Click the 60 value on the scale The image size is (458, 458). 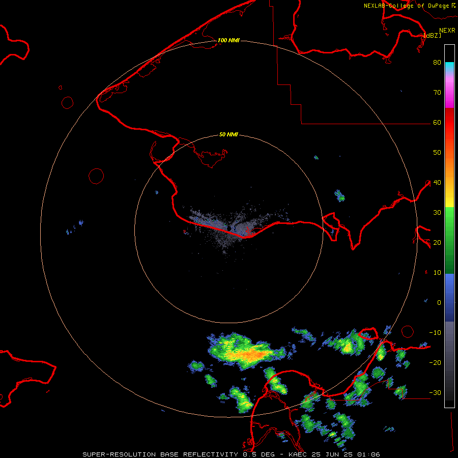[437, 123]
